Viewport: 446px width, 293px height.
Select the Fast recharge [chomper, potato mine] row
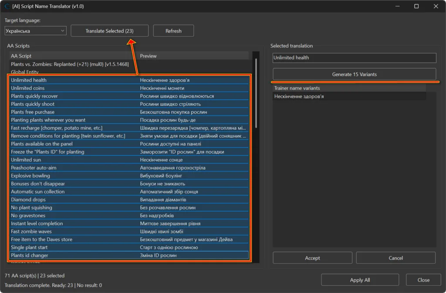click(x=129, y=128)
